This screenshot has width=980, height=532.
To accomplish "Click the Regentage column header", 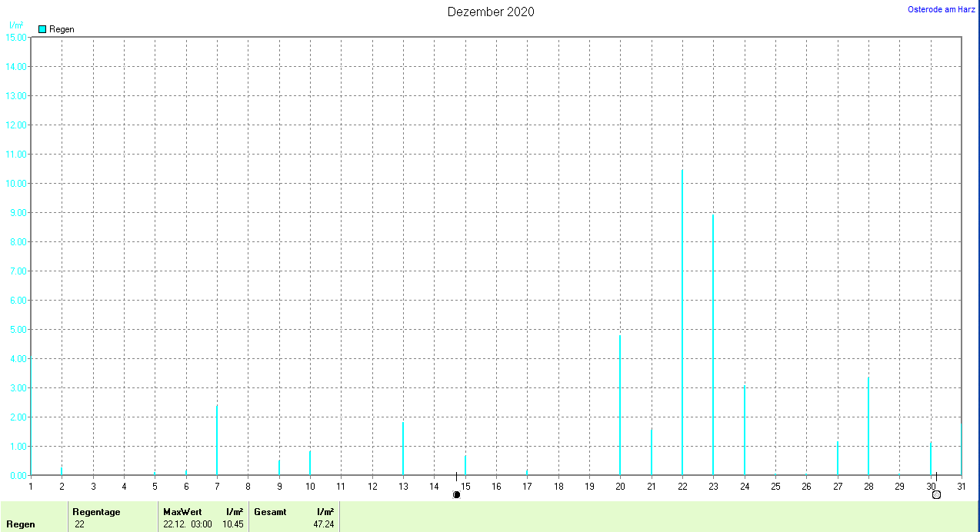I will pyautogui.click(x=96, y=512).
